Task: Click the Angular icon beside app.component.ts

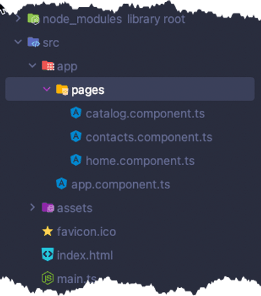Action: (61, 183)
